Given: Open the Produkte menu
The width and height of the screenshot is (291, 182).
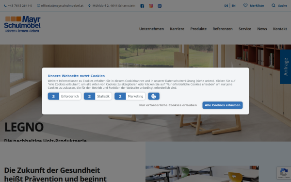Looking at the screenshot, I should pyautogui.click(x=198, y=29).
